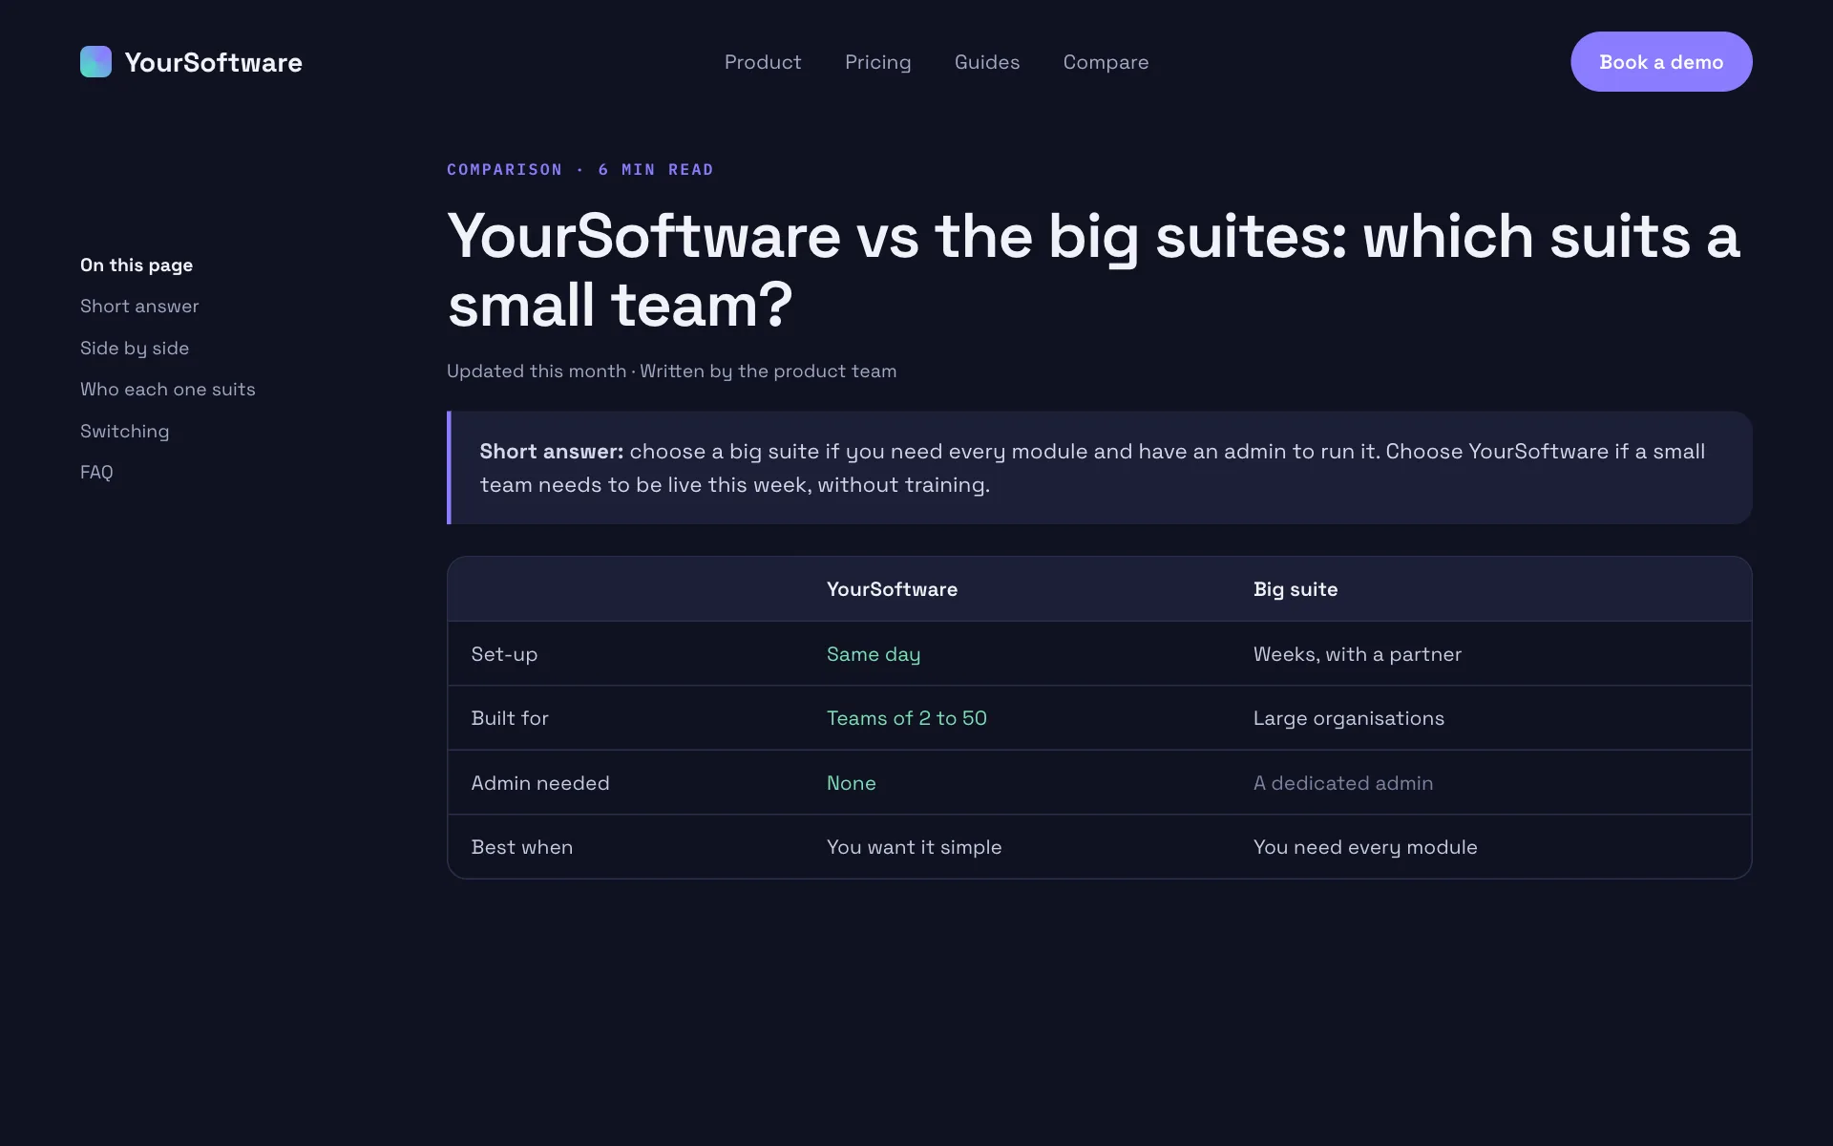The width and height of the screenshot is (1833, 1146).
Task: Jump to Short answer in sidebar
Action: pyautogui.click(x=139, y=307)
